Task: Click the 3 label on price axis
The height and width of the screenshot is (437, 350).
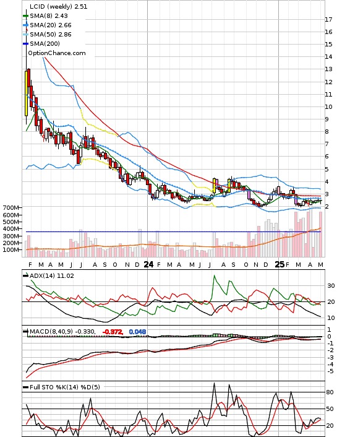Action: tap(327, 194)
